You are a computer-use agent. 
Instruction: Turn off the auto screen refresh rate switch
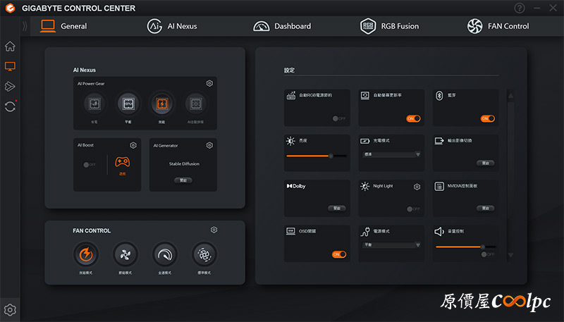[413, 118]
